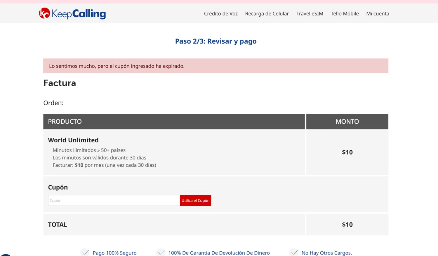Click the Paso 2/3: Revisar y pago heading
Image resolution: width=438 pixels, height=256 pixels.
point(216,41)
